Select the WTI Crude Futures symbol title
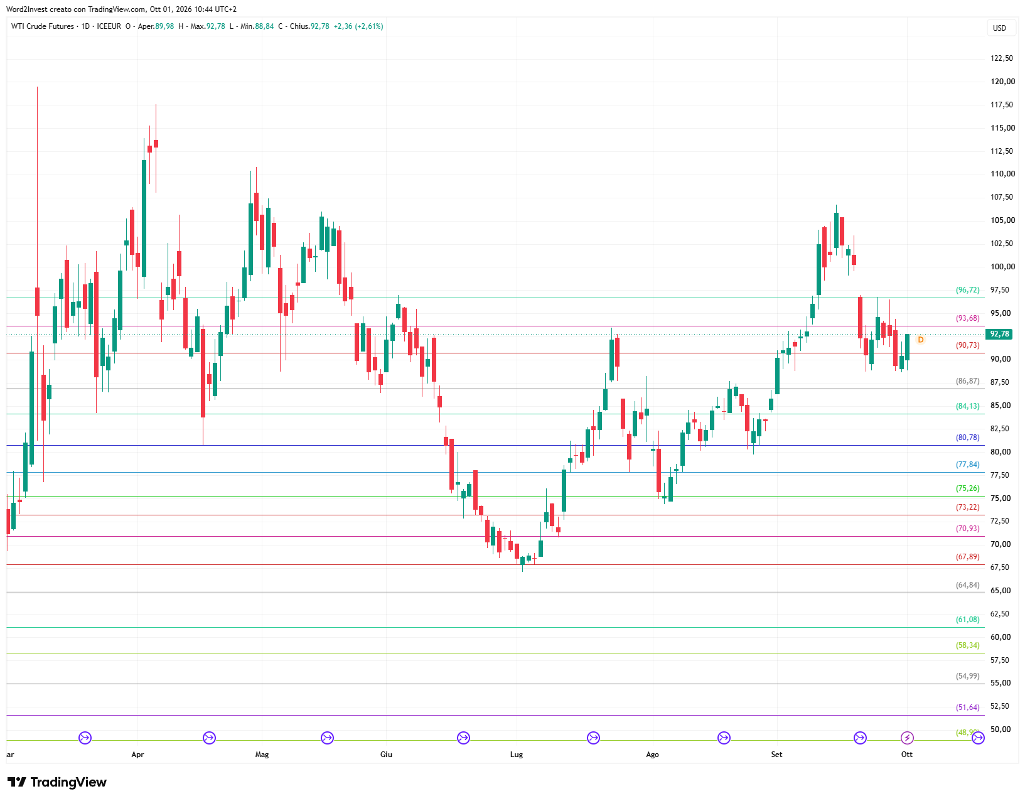 pyautogui.click(x=43, y=26)
